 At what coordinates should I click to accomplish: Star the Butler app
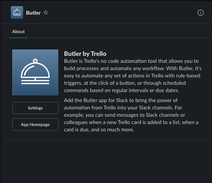(46, 13)
